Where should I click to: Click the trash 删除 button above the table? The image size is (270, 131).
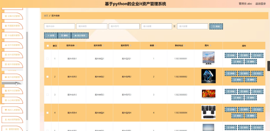pyautogui.click(x=64, y=36)
